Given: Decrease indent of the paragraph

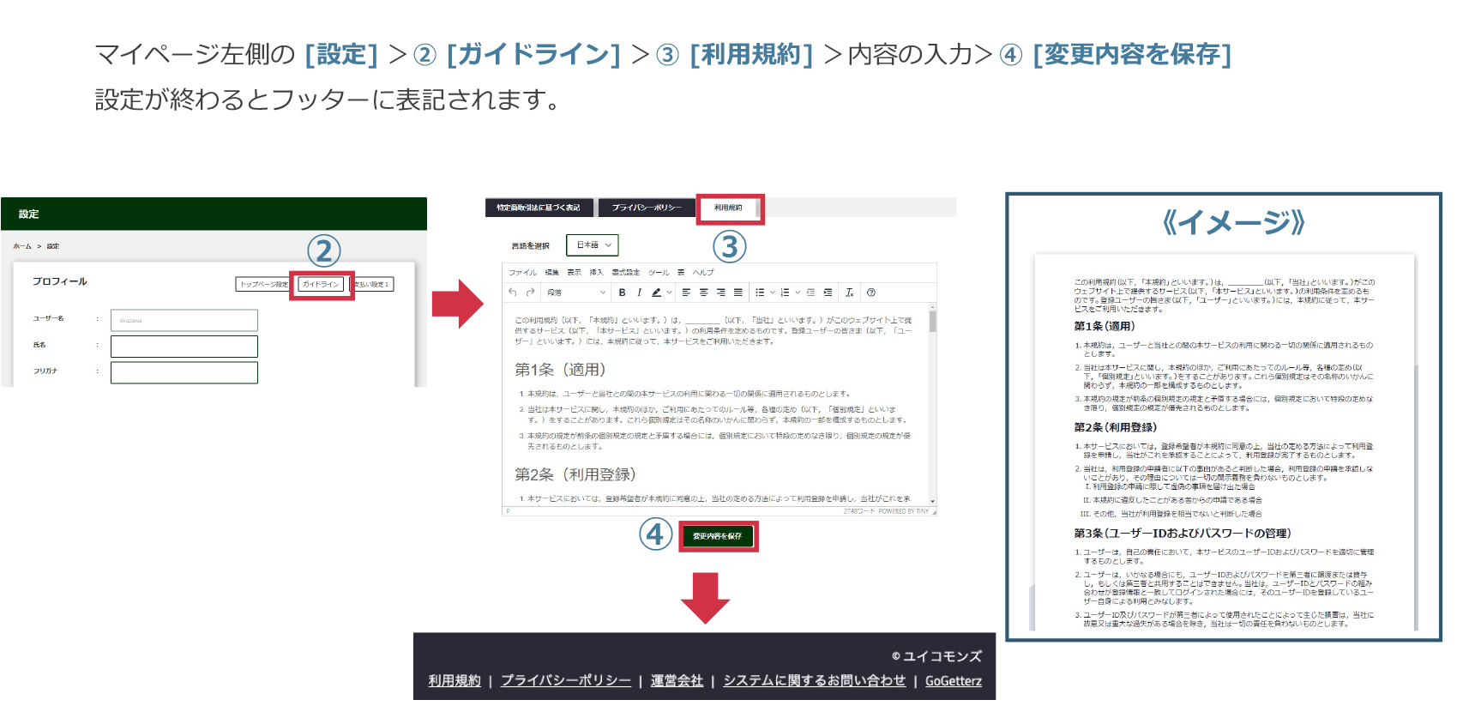Looking at the screenshot, I should pyautogui.click(x=810, y=293).
